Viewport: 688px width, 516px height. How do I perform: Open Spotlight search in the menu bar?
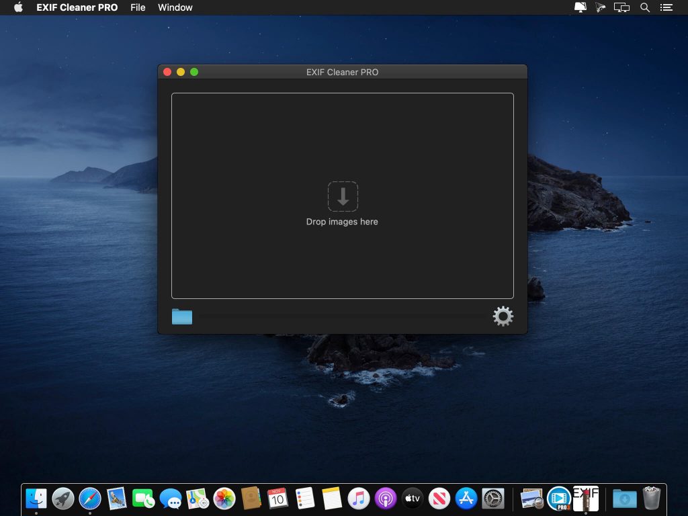[644, 7]
